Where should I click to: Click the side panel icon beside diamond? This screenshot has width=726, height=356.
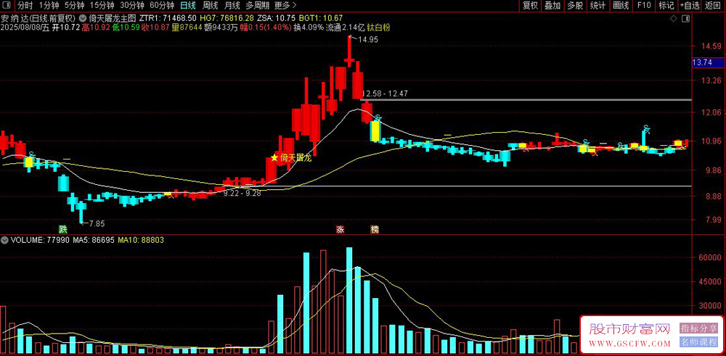686,19
